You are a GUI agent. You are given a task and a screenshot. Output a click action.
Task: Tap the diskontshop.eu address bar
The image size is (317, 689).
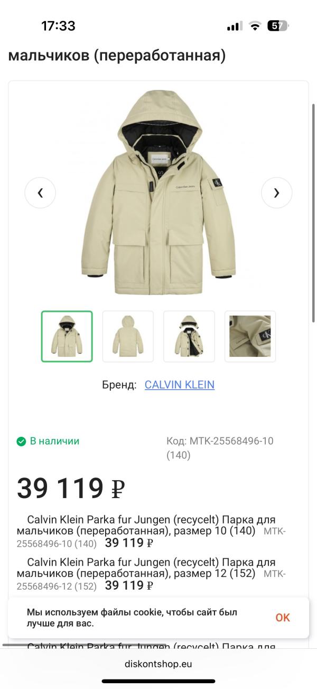(x=158, y=664)
